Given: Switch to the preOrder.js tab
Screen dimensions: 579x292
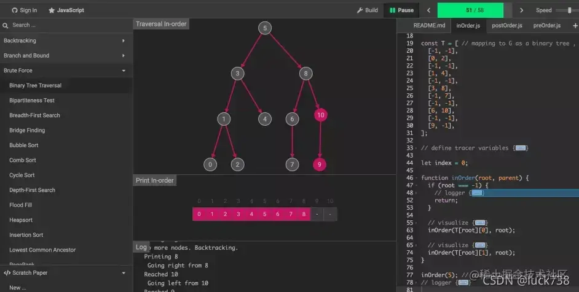Looking at the screenshot, I should point(547,25).
